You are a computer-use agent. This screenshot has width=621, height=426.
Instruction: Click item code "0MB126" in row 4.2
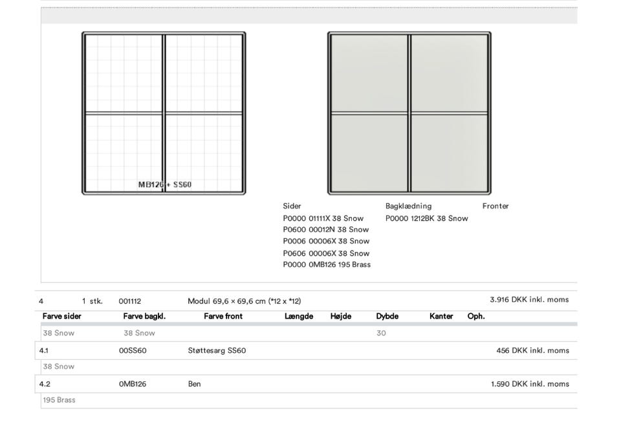point(133,384)
